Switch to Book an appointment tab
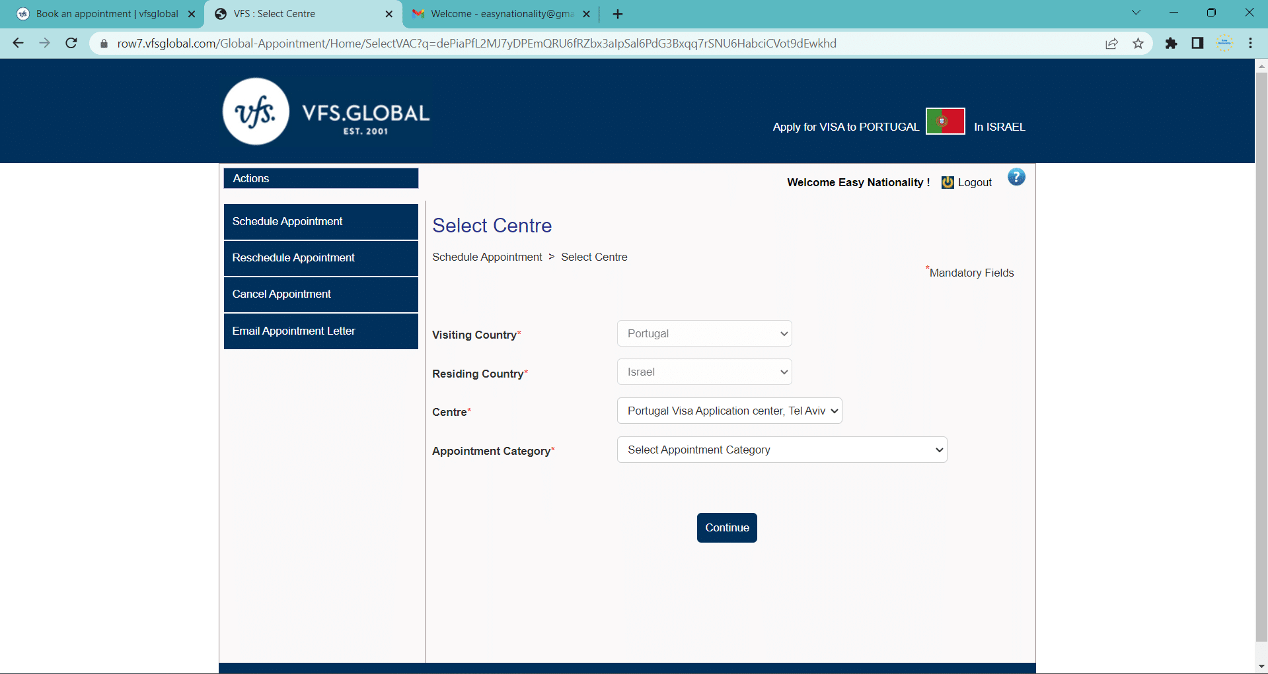Screen dimensions: 1268x674 coord(106,14)
